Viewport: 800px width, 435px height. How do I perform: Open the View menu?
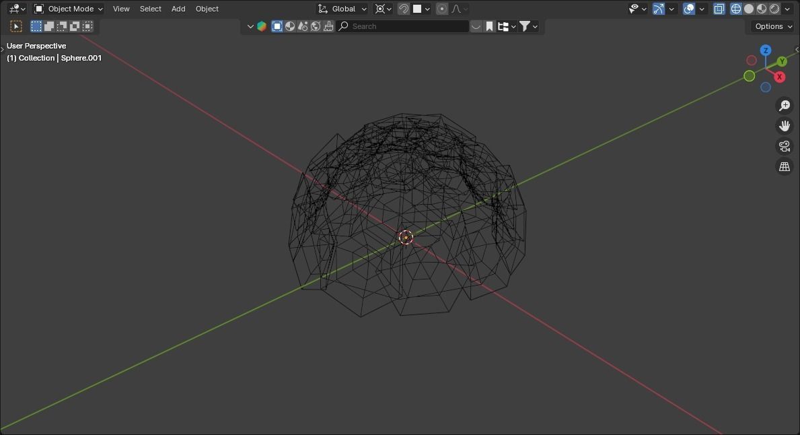121,9
